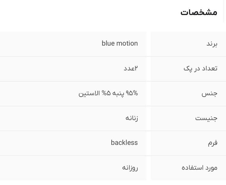The height and width of the screenshot is (185, 226).
Task: Tap the word تعداد in pack label
Action: (210, 68)
